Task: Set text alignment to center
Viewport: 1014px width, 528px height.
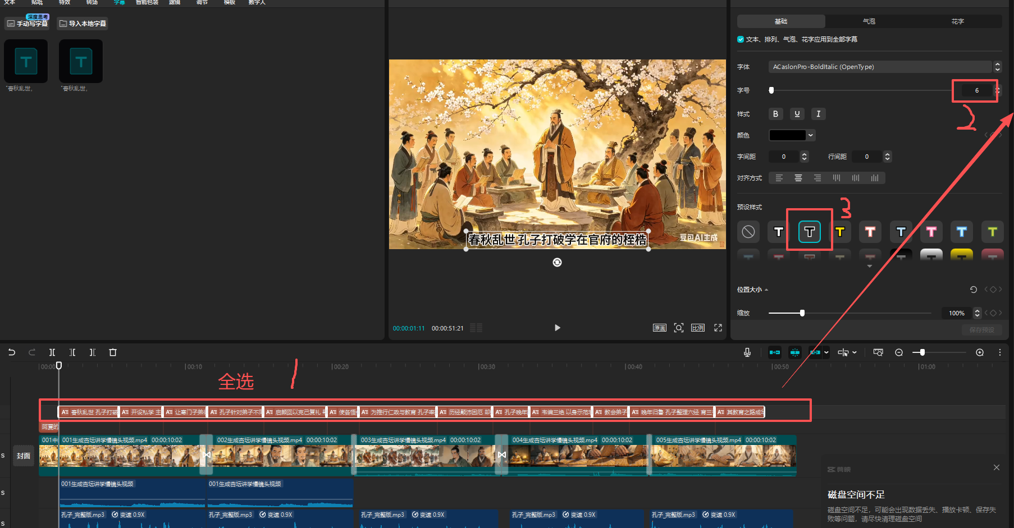Action: coord(798,178)
